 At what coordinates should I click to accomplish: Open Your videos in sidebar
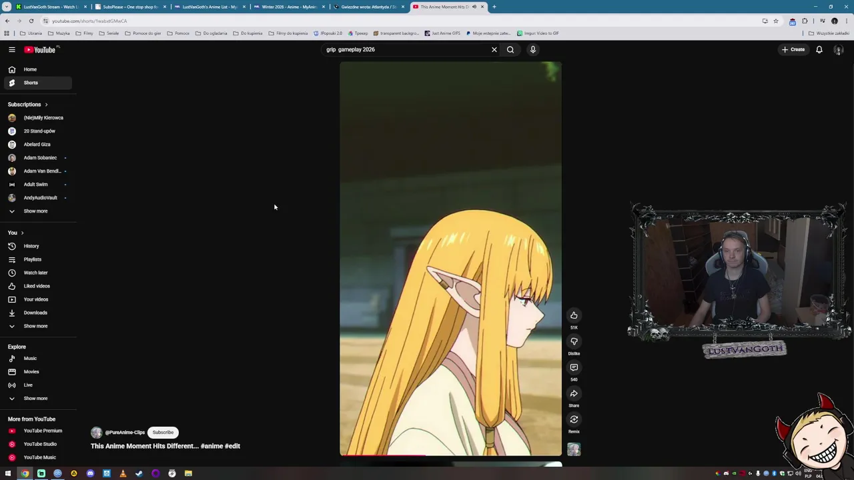(37, 299)
